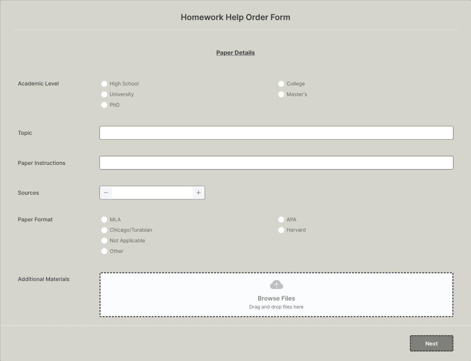Viewport: 471px width, 361px height.
Task: Select Harvard paper format
Action: point(281,230)
